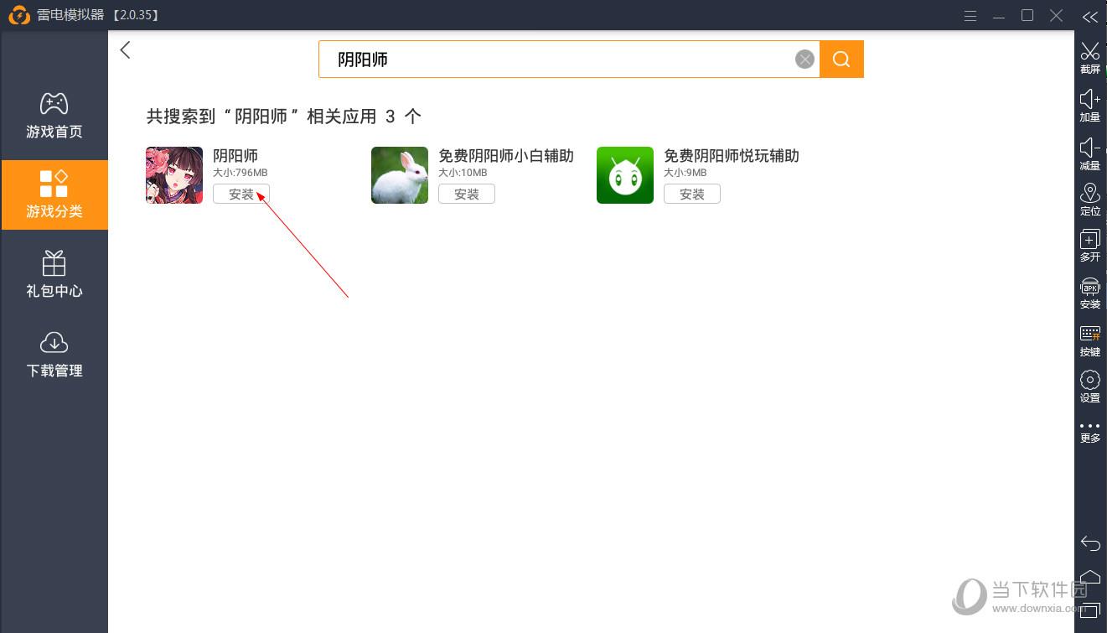Install 免费阴阳师小白辅助
The width and height of the screenshot is (1107, 633).
click(467, 194)
